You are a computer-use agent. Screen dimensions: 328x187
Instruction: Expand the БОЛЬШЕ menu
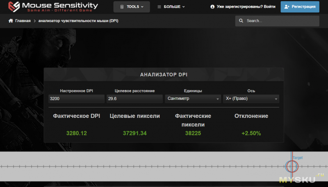tap(171, 7)
